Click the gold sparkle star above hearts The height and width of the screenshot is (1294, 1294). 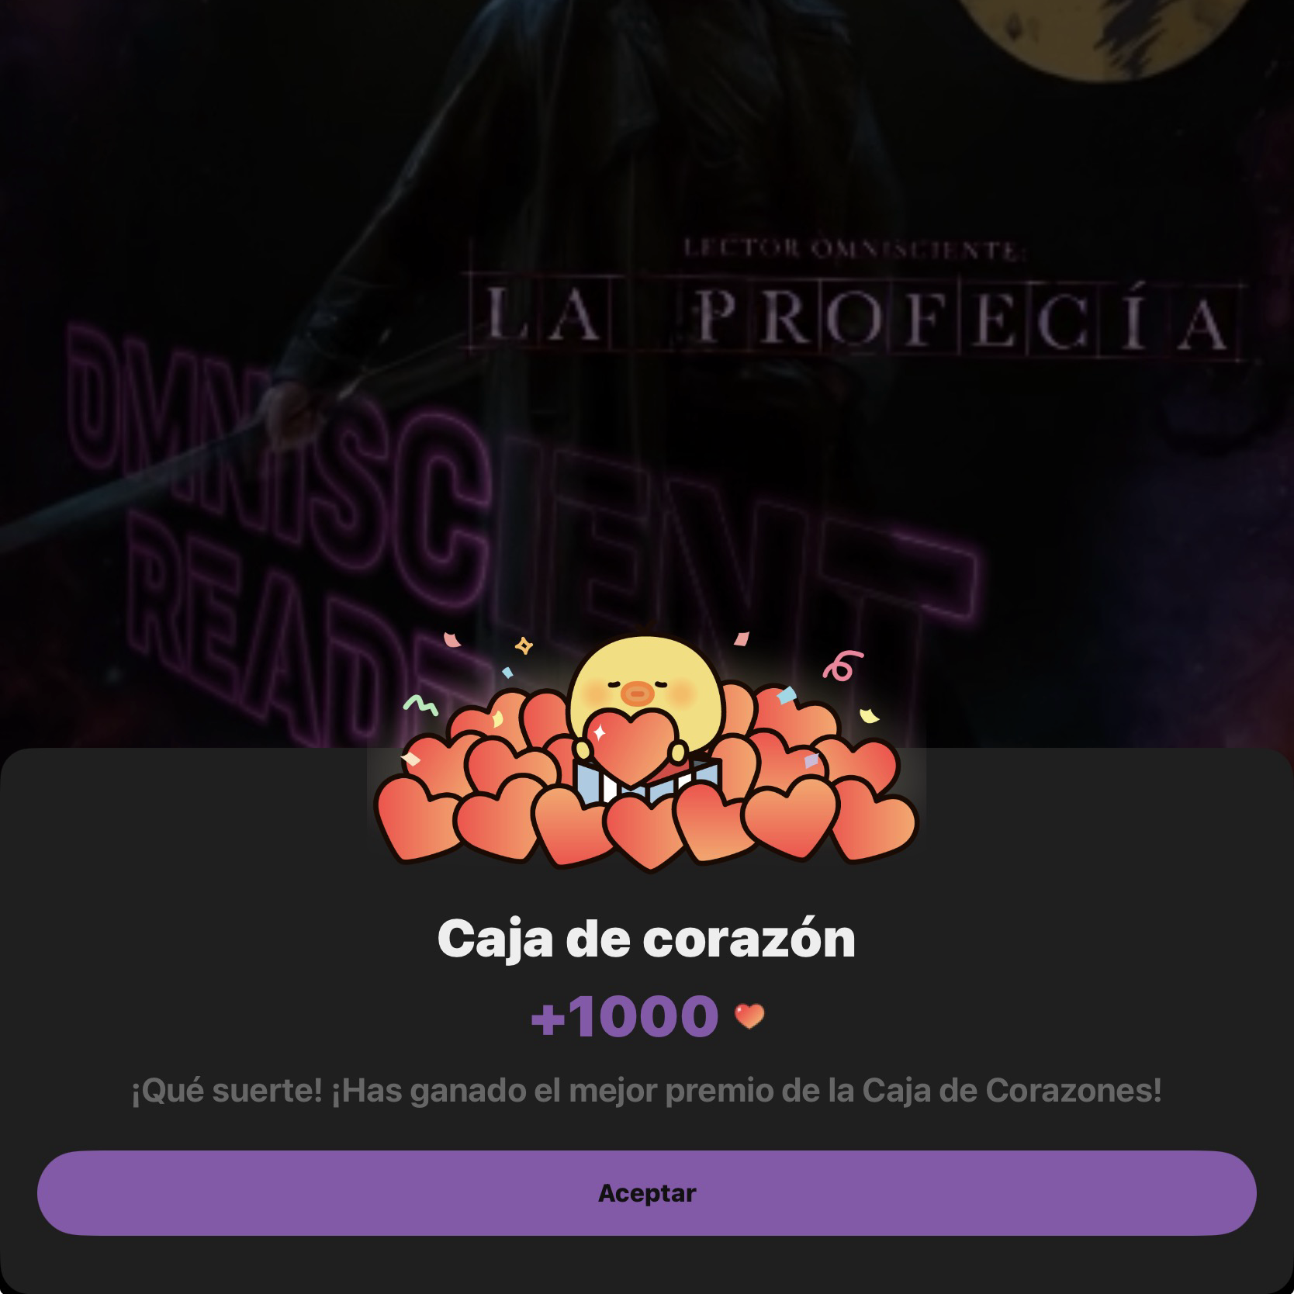click(524, 645)
